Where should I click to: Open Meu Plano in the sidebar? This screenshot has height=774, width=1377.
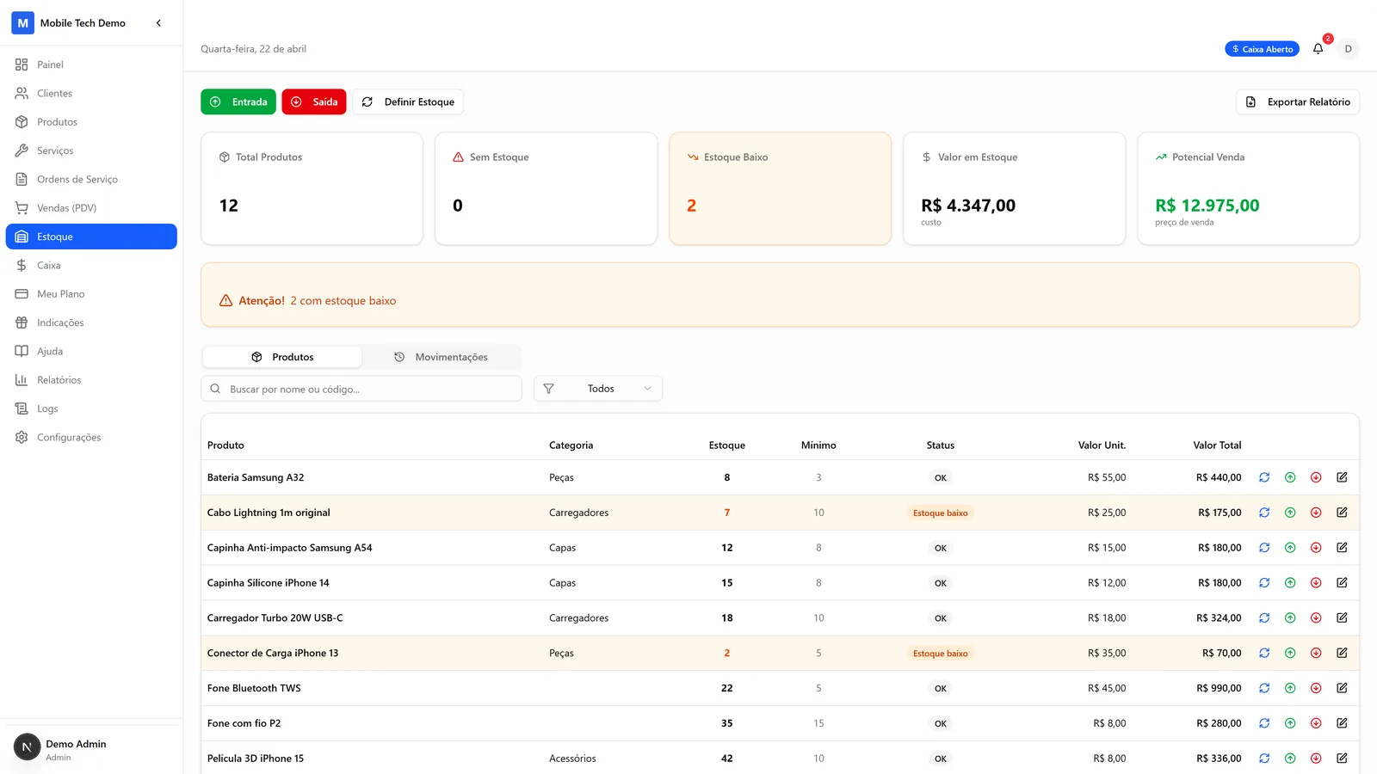point(91,294)
